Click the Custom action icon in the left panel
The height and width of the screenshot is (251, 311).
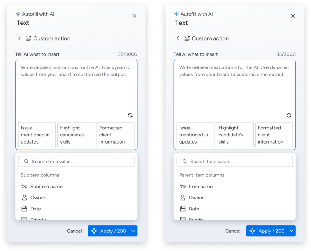29,38
